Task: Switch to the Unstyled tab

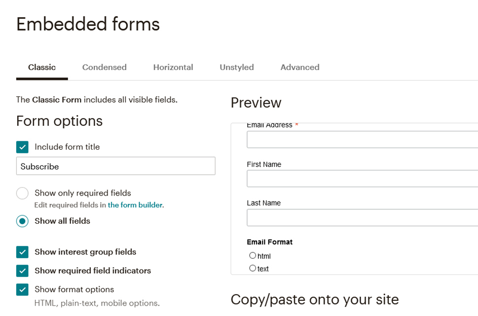Action: [236, 67]
